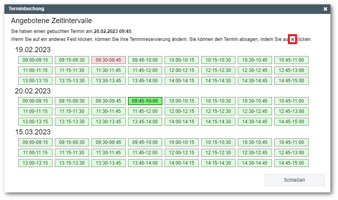The width and height of the screenshot is (338, 200).
Task: Book 12:15-12:30 on 20.02.2023
Action: point(218,111)
